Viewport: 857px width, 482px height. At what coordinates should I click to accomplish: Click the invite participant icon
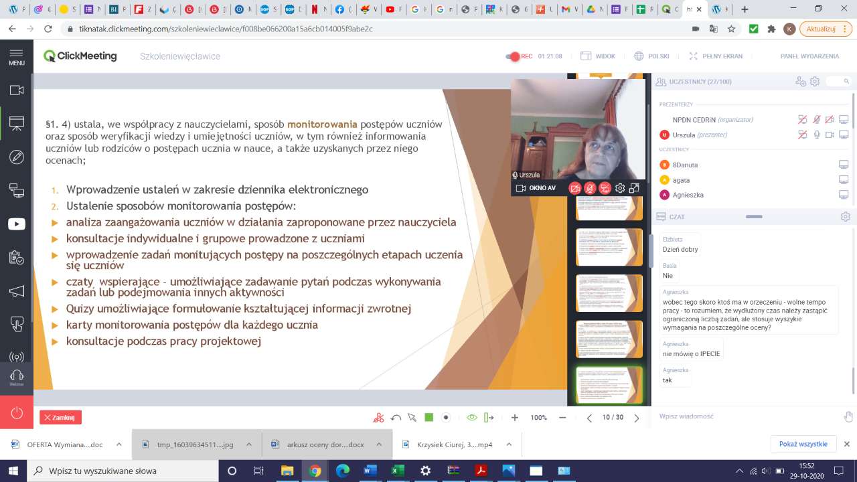click(800, 82)
